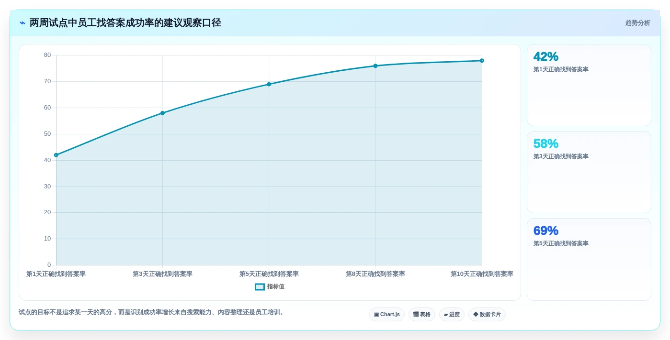The height and width of the screenshot is (340, 670).
Task: Click the page title 两周试点中员工找答案成功率的建议观察口径
Action: click(125, 23)
